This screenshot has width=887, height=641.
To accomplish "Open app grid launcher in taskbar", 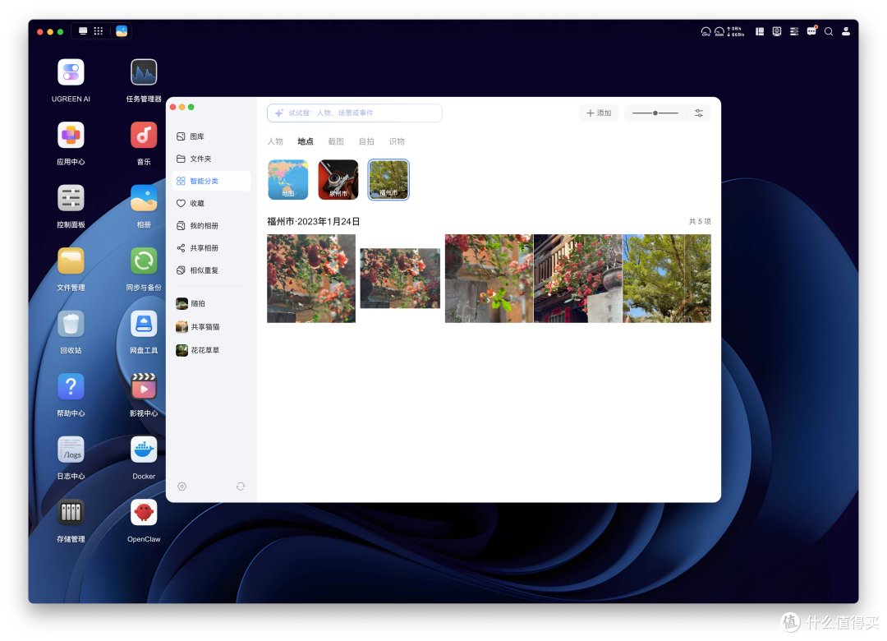I will pos(99,31).
